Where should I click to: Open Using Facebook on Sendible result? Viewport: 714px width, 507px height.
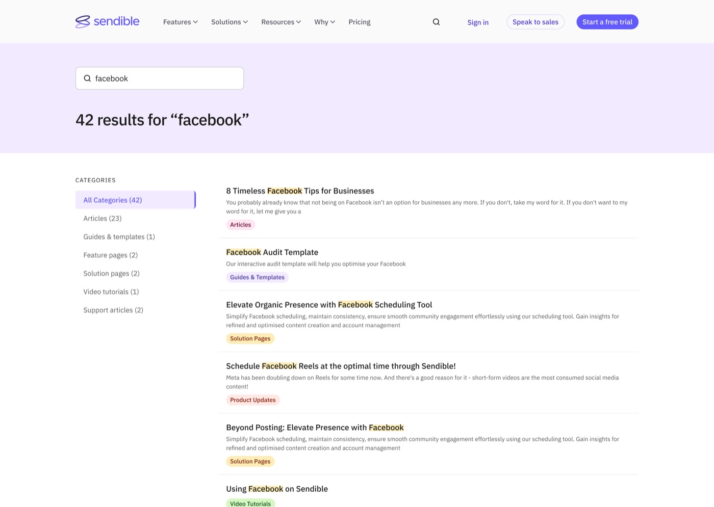[277, 489]
